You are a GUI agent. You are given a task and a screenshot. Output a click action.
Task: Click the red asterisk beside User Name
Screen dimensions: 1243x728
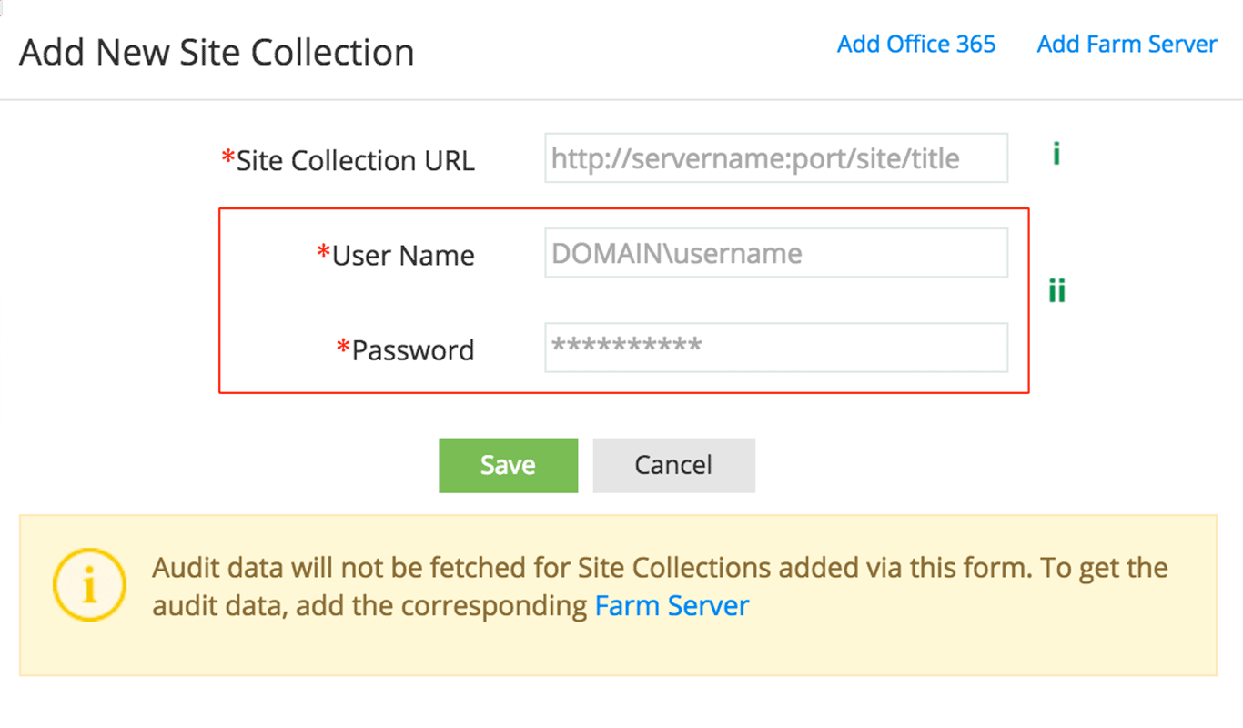[x=323, y=252]
